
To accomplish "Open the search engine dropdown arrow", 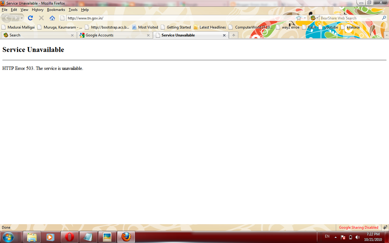I will pos(317,18).
